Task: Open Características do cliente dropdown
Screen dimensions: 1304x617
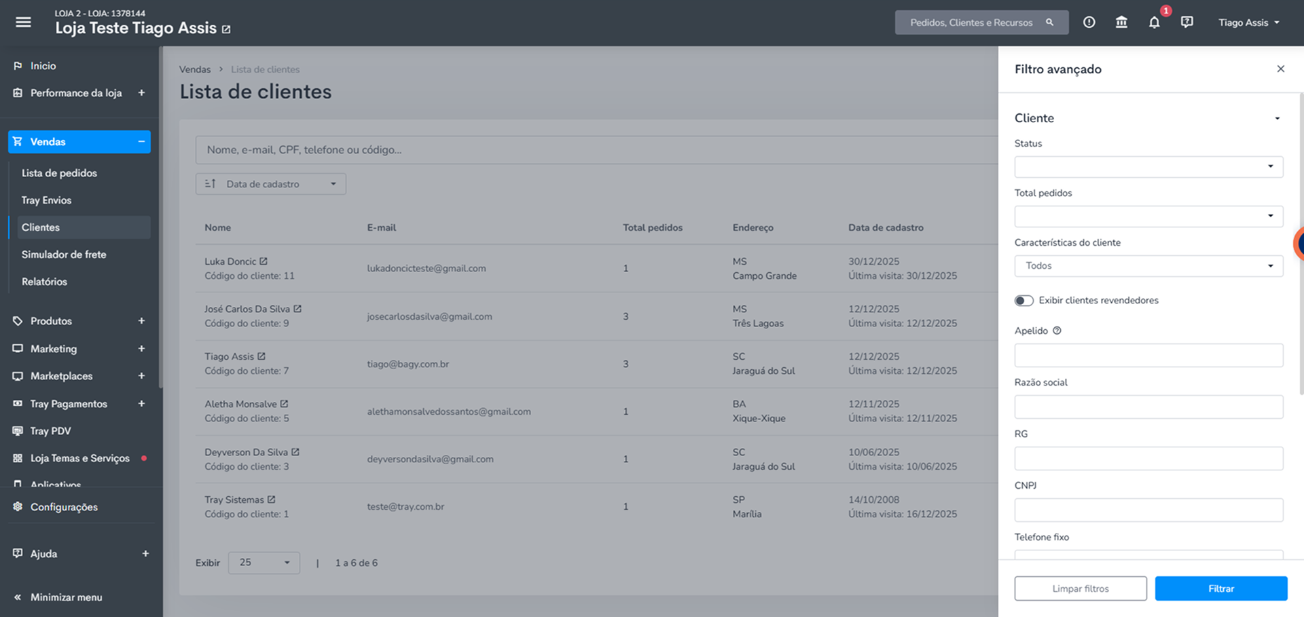Action: [1148, 266]
